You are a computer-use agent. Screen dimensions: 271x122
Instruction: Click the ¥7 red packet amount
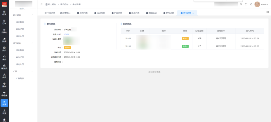pos(199,46)
